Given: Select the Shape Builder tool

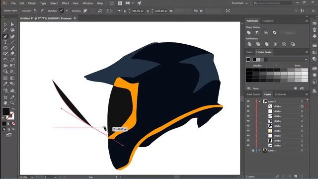Looking at the screenshot, I should pyautogui.click(x=5, y=72).
